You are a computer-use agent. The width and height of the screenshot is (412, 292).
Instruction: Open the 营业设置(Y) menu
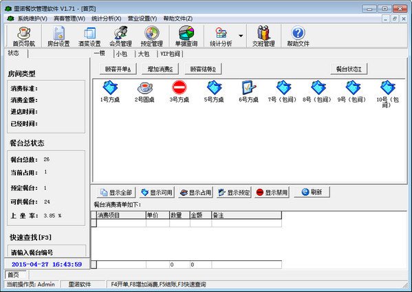(142, 19)
